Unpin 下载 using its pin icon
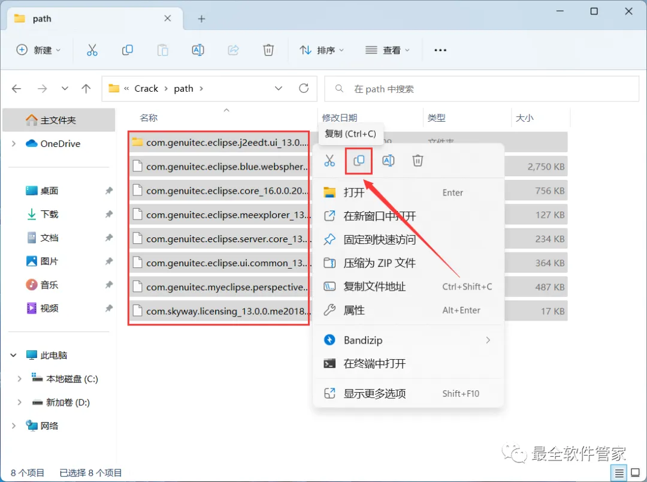 pos(108,215)
